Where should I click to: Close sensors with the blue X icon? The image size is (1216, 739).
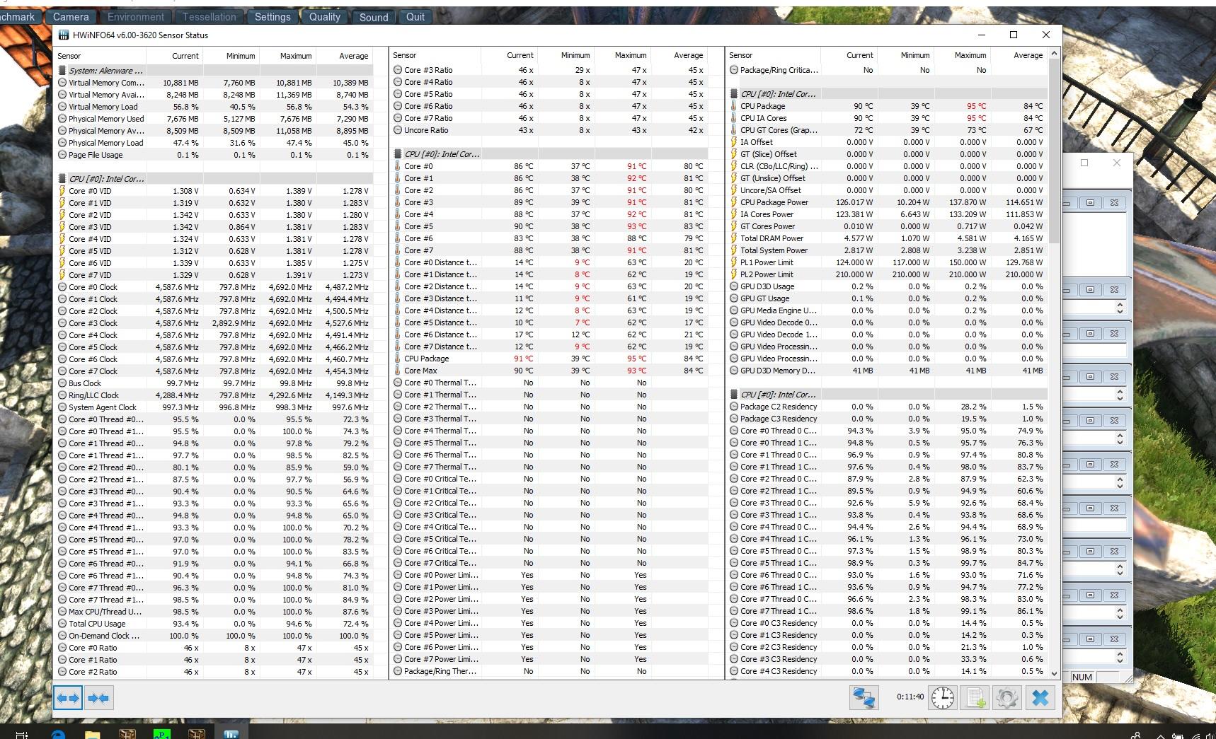pos(1040,698)
